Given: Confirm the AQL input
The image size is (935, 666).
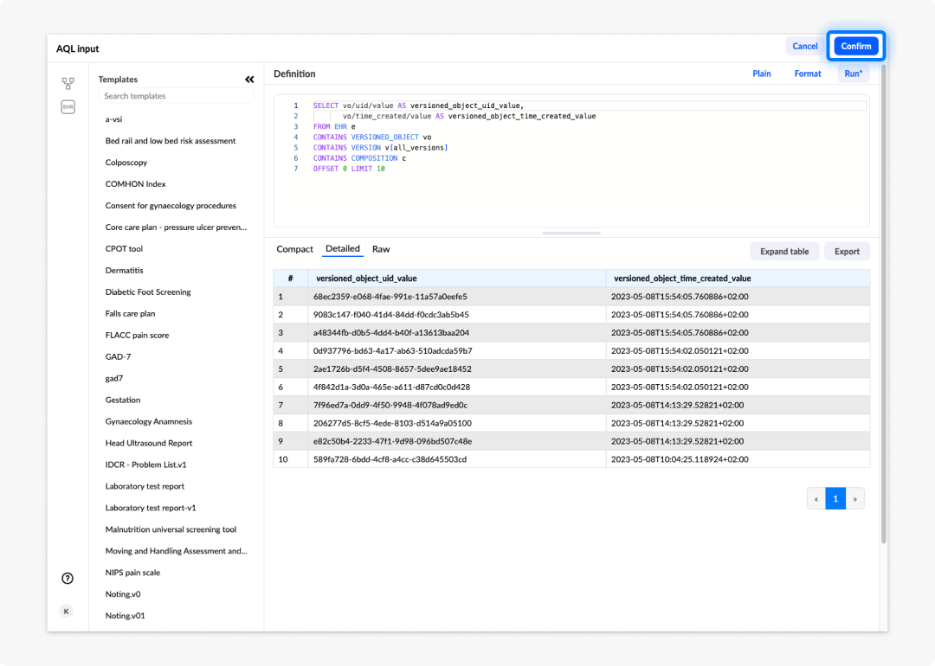Looking at the screenshot, I should point(855,46).
